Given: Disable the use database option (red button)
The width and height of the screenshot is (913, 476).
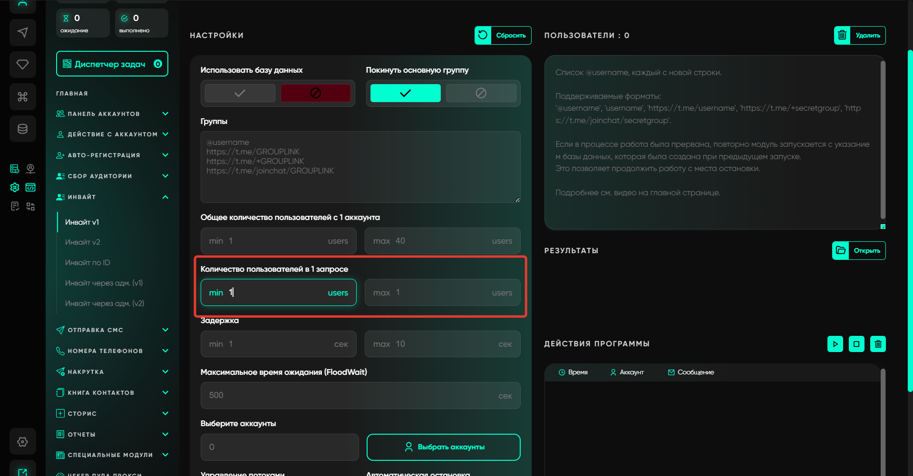Looking at the screenshot, I should [x=315, y=93].
